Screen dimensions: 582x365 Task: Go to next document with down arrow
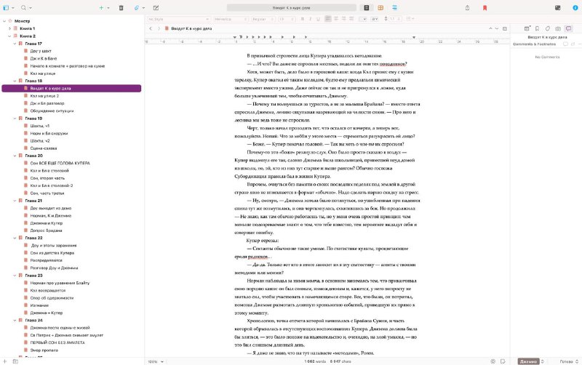tap(497, 28)
